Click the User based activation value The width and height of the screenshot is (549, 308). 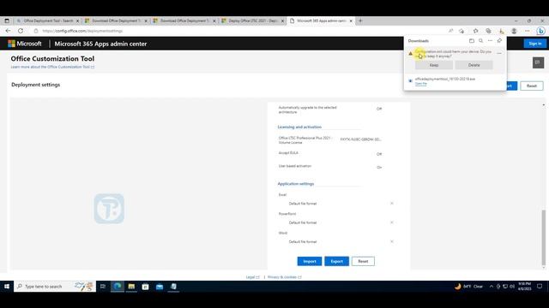click(x=379, y=168)
